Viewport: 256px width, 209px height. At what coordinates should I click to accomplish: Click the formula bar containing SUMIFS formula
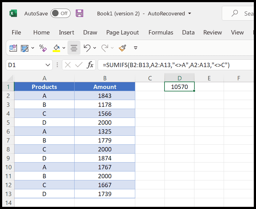pyautogui.click(x=176, y=65)
